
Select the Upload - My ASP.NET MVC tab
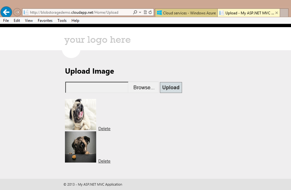point(249,13)
